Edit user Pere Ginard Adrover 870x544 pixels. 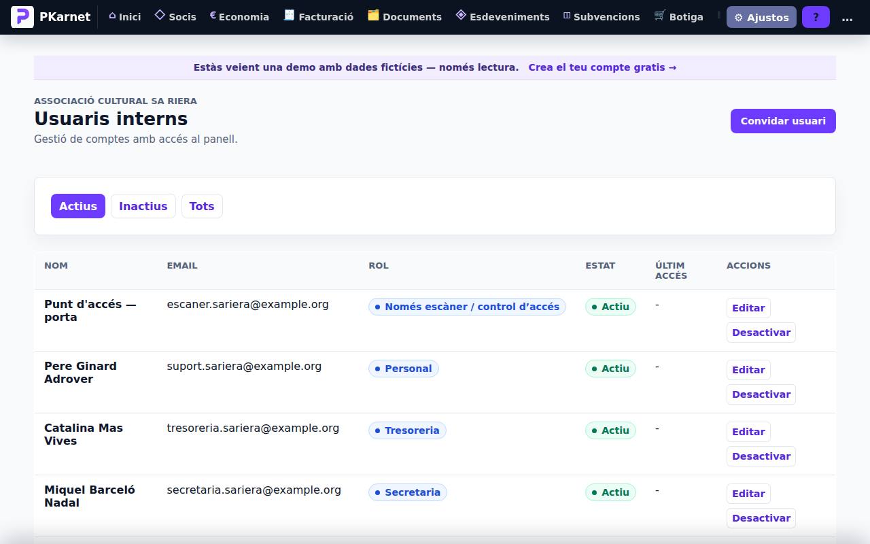(748, 370)
